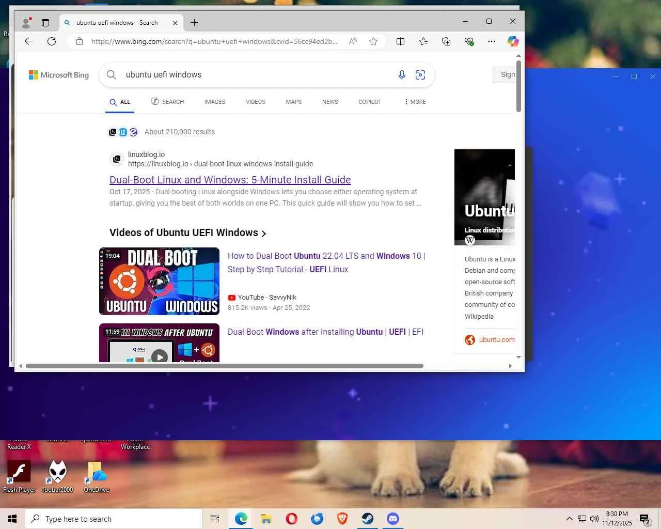Open the Split screen icon
661x529 pixels.
click(400, 41)
